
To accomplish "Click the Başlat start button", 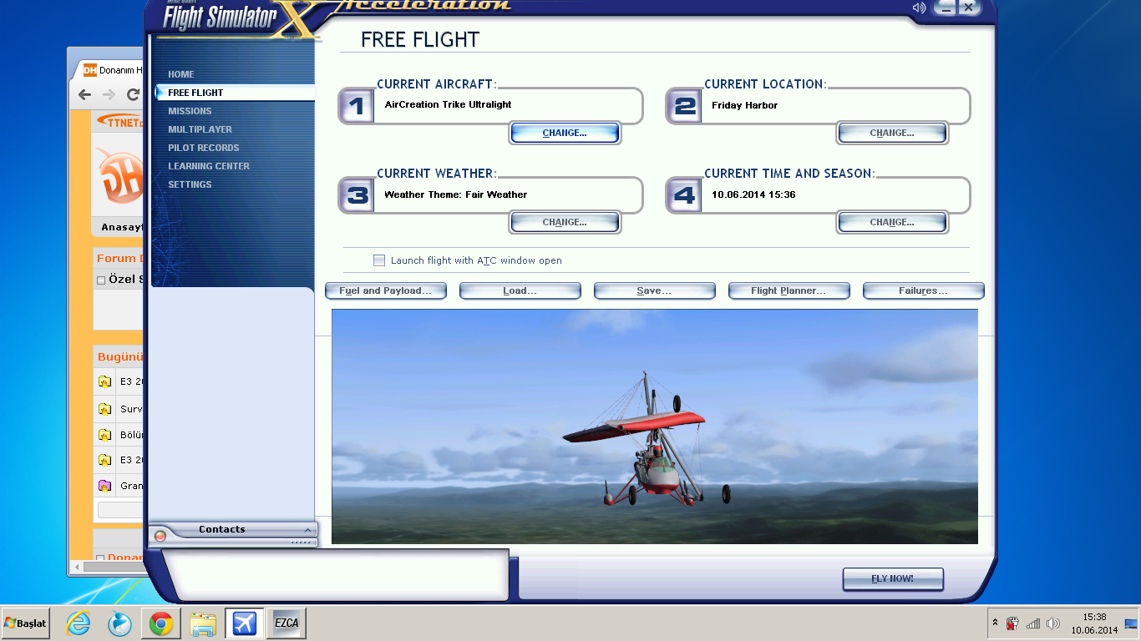I will tap(25, 623).
